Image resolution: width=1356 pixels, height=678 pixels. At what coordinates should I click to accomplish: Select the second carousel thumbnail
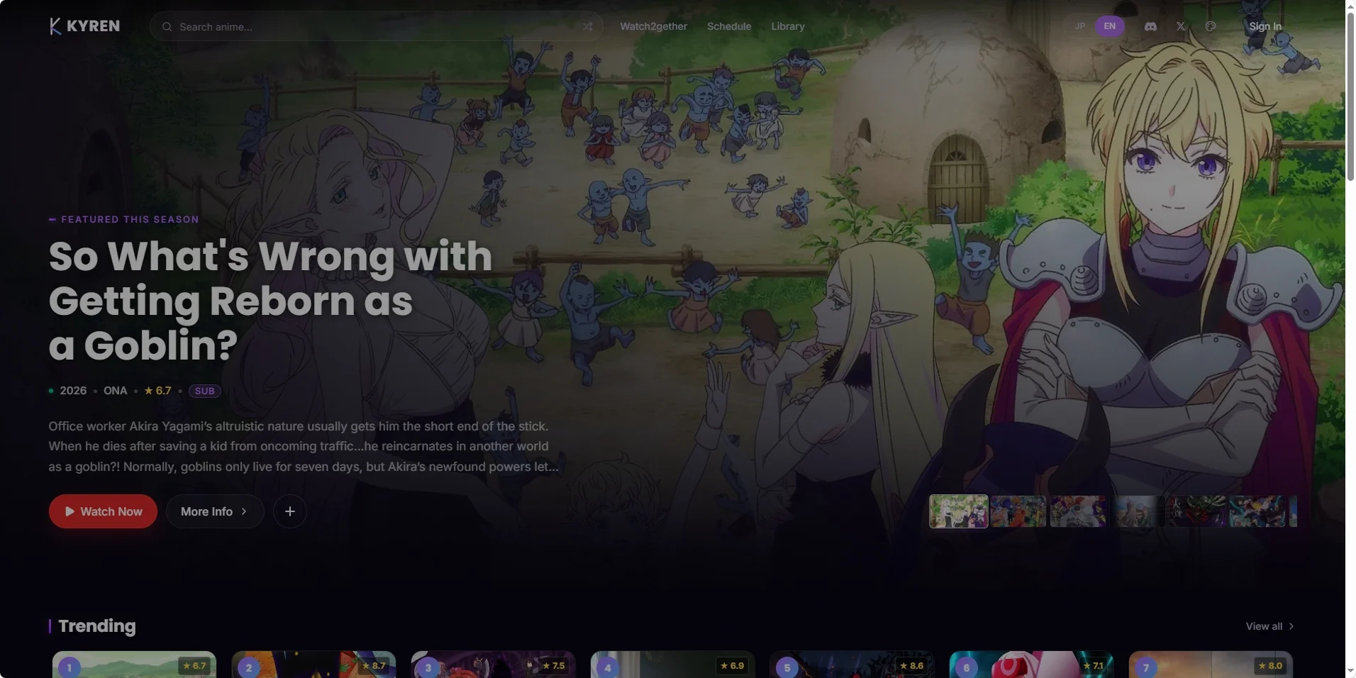point(1018,511)
